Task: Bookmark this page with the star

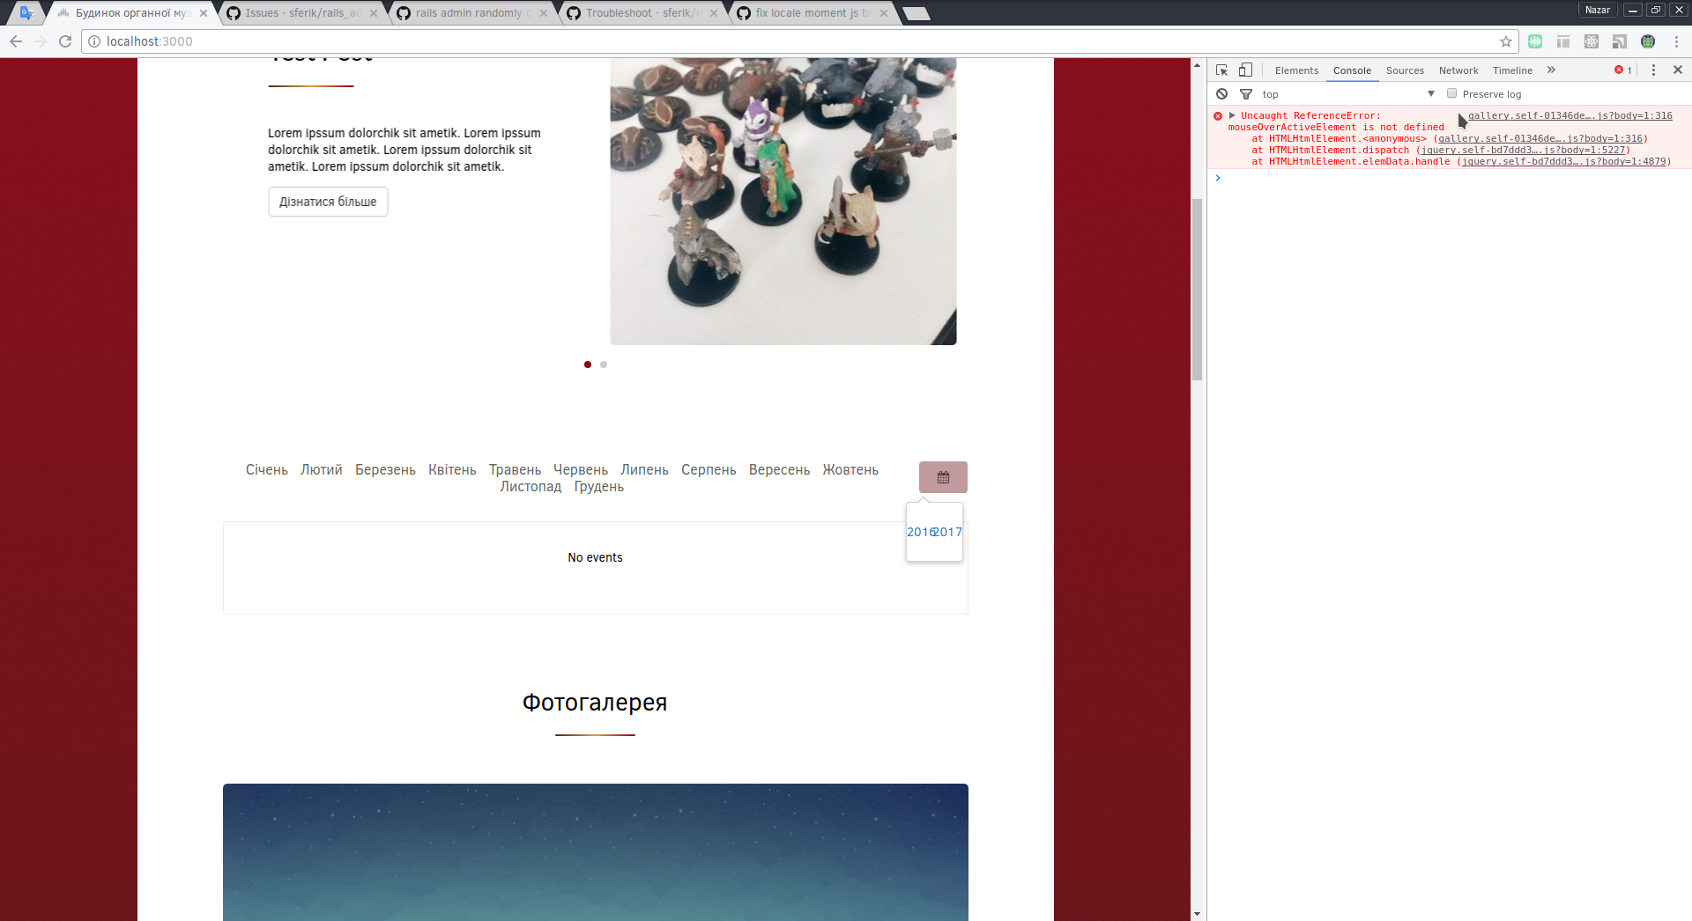Action: tap(1506, 41)
